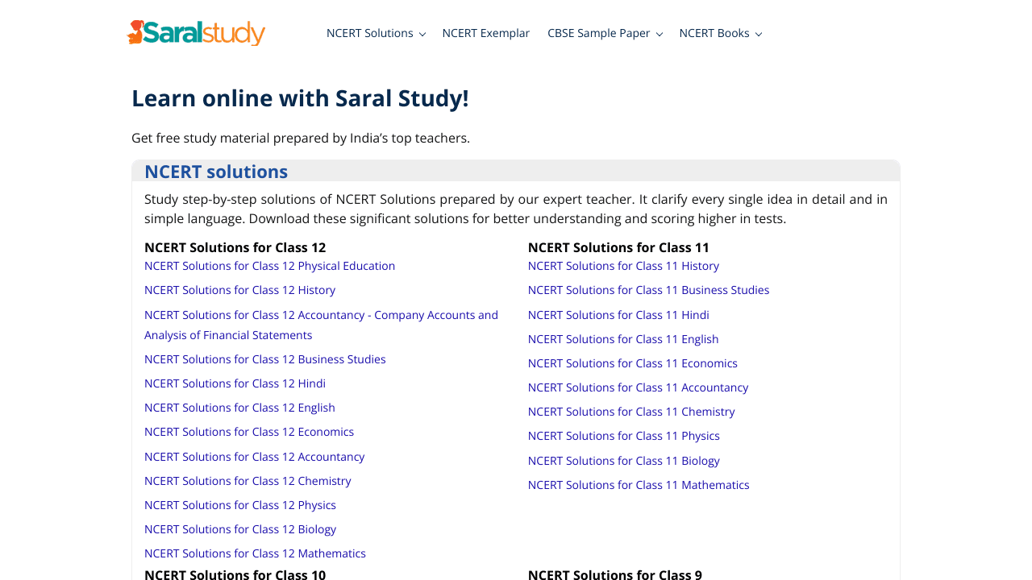
Task: Open Class 12 Chemistry solutions link
Action: 248,481
